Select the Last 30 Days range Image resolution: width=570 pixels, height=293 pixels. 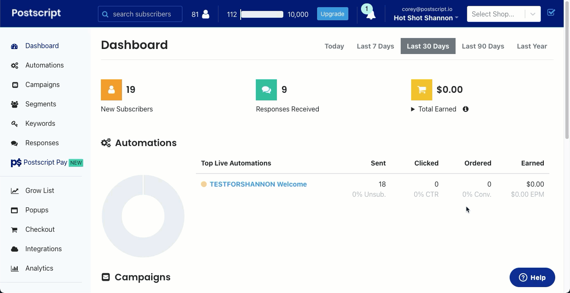[428, 46]
